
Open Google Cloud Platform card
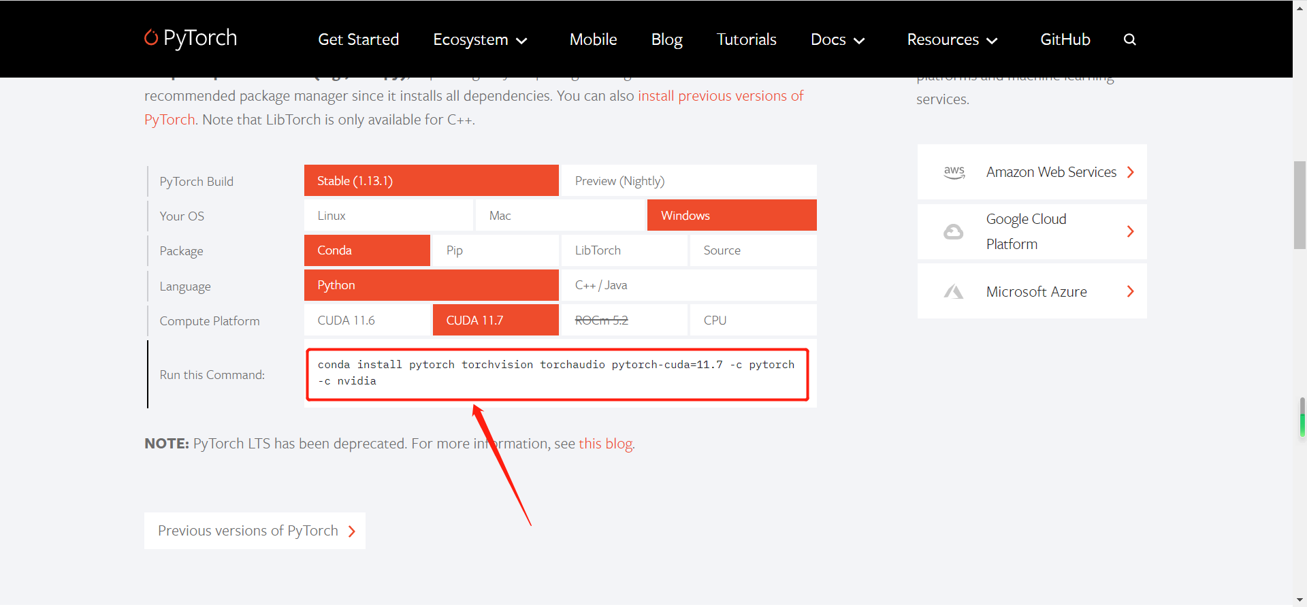pos(1032,231)
